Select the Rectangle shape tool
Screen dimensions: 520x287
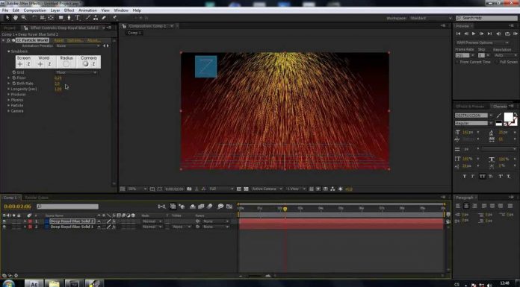click(x=61, y=18)
